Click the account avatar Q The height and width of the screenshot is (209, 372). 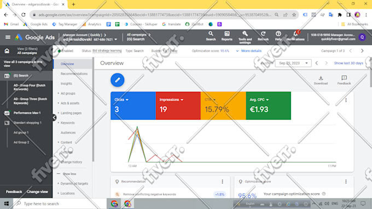point(362,37)
